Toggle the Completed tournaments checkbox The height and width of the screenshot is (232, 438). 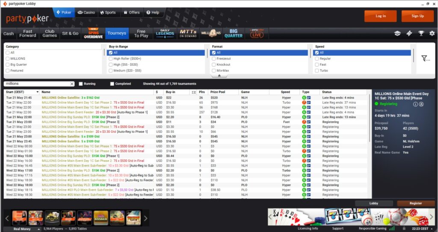tap(112, 84)
